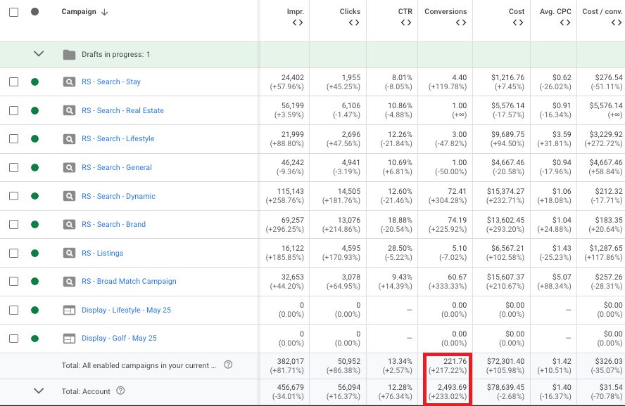Click green status dot for RS - Search - General

[35, 167]
